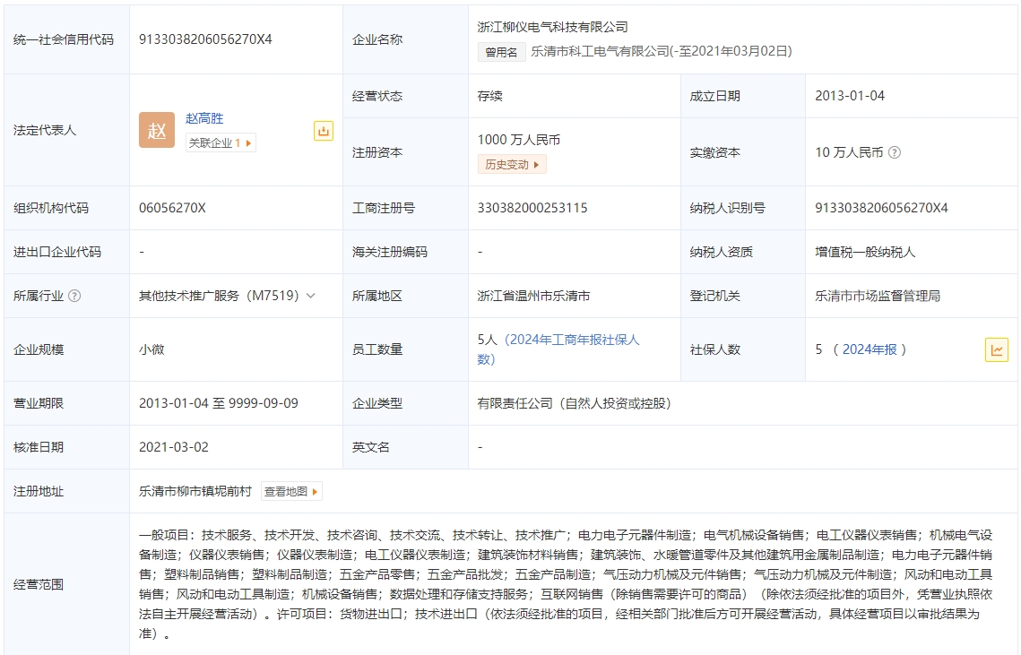Click paid-in capital 10 万人民币
Screen dimensions: 1021x655
click(849, 152)
